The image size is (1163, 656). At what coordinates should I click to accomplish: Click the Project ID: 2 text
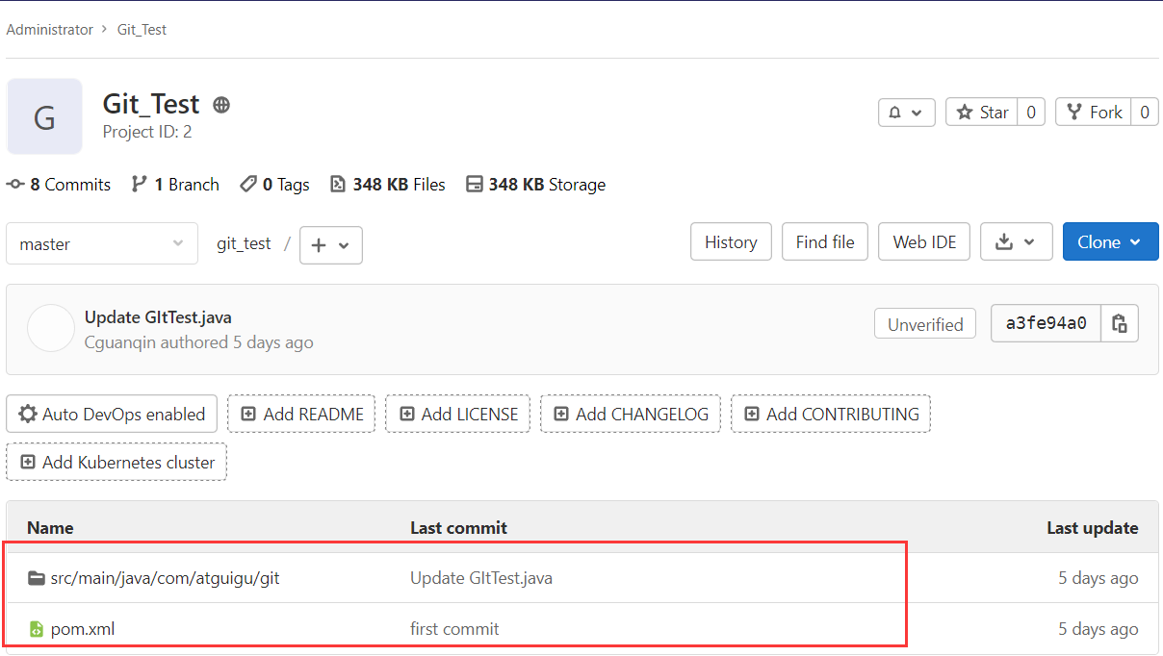[x=147, y=132]
